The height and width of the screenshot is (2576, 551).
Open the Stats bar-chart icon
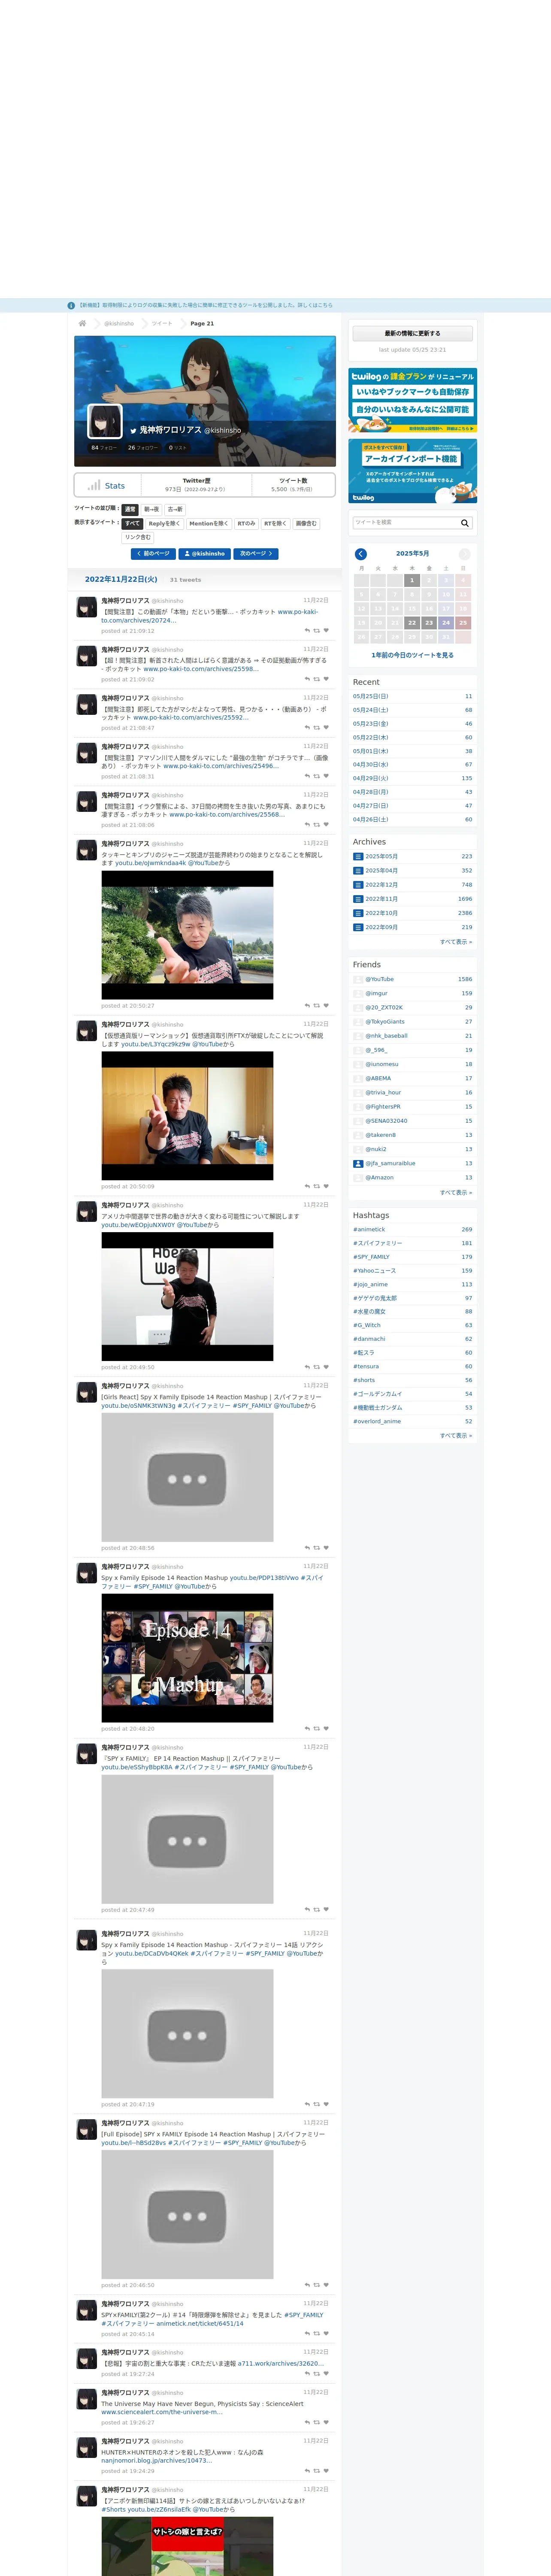tap(94, 485)
